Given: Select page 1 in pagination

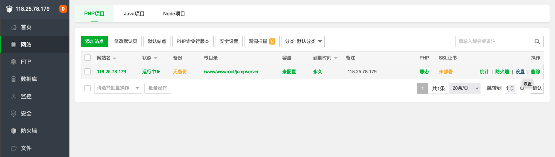Looking at the screenshot, I should tap(422, 88).
